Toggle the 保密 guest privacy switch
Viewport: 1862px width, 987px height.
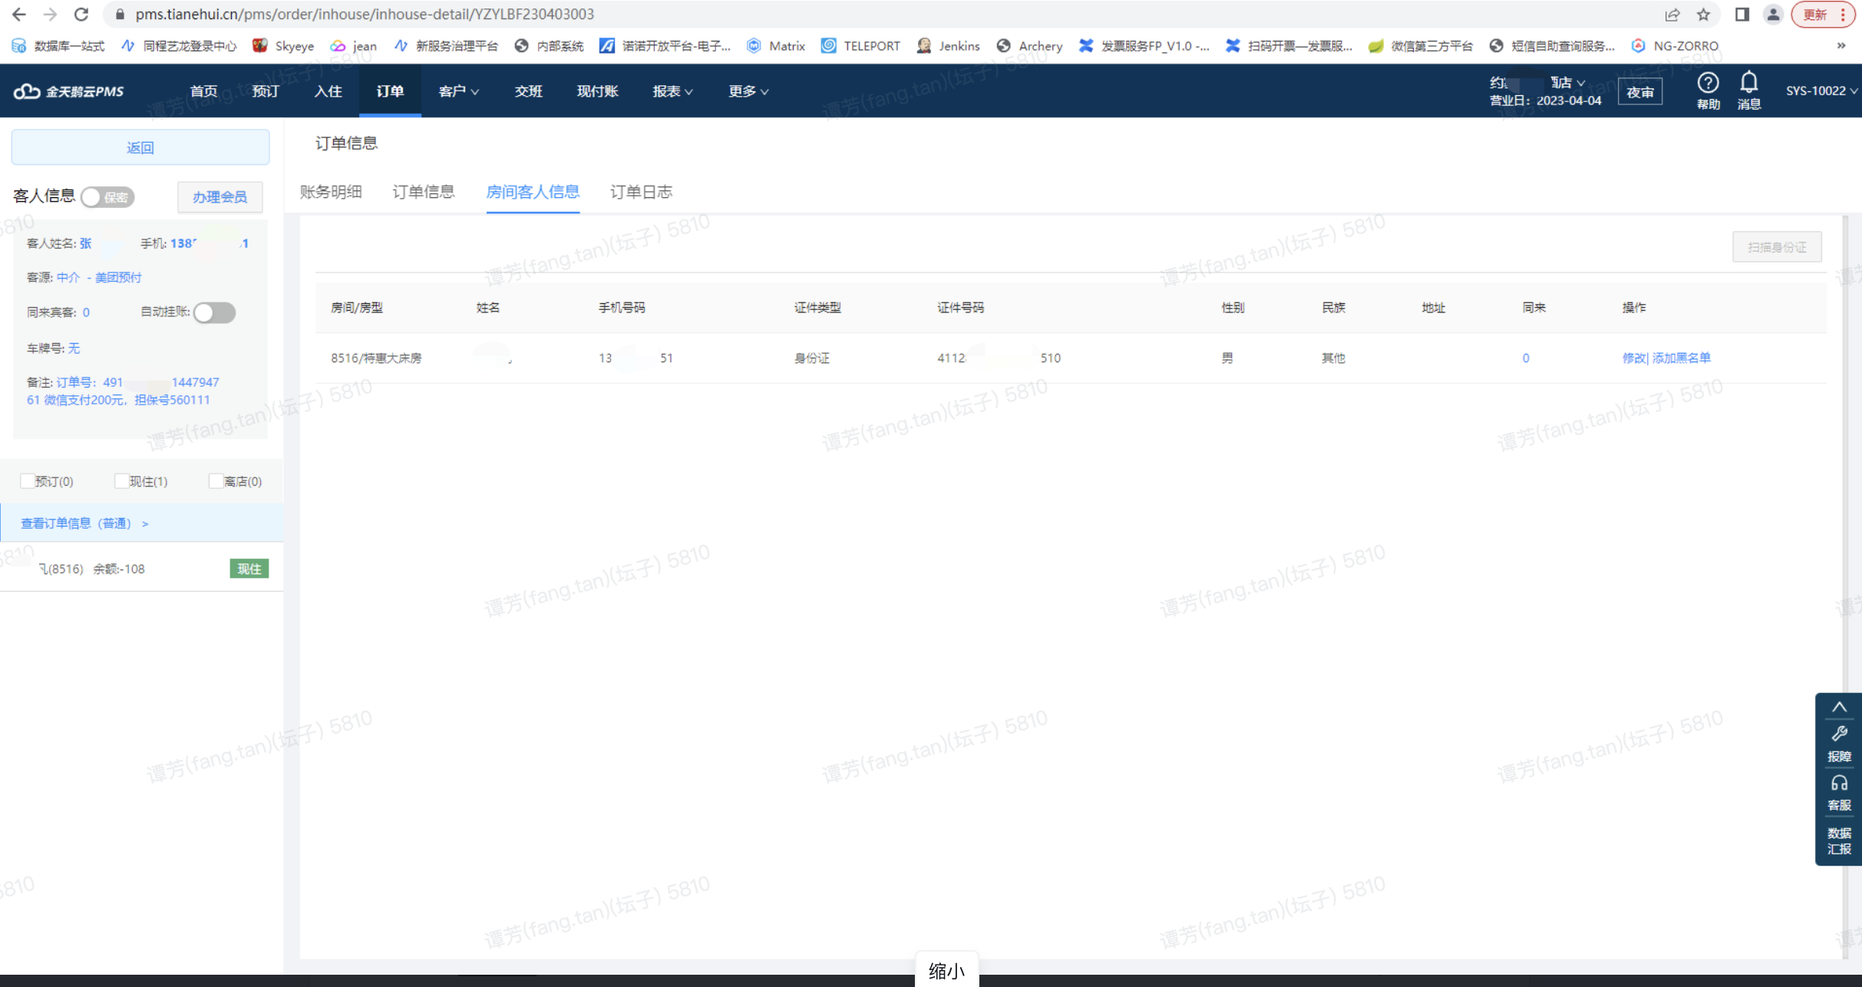coord(108,197)
